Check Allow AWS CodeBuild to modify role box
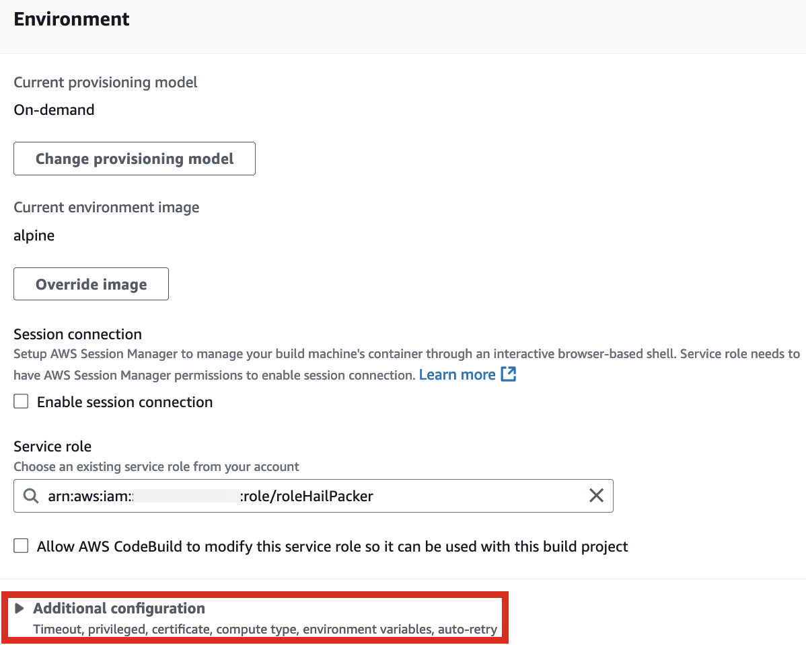Screen dimensions: 806x645 (21, 546)
